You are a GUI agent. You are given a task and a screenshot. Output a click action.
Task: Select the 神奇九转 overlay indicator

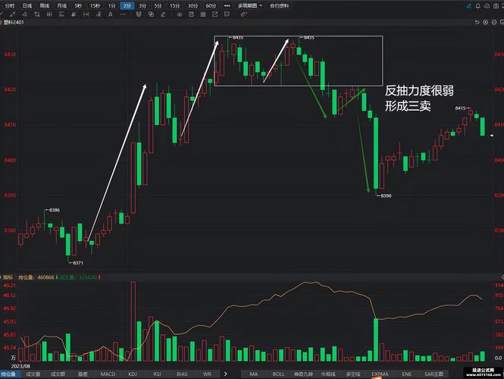[303, 374]
